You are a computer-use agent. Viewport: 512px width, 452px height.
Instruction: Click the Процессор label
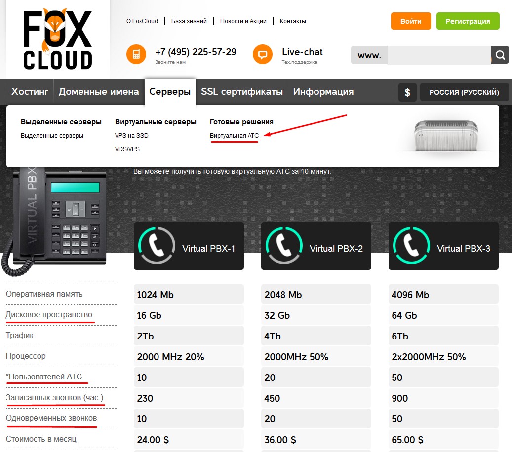(x=26, y=356)
